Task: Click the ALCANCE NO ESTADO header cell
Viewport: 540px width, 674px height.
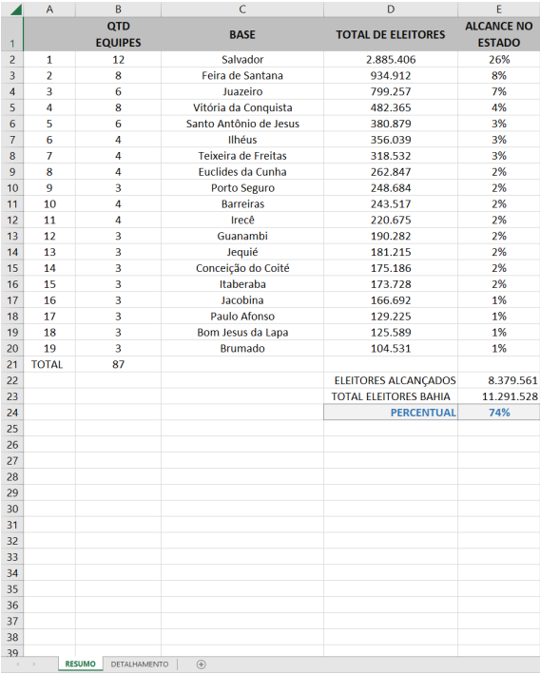Action: pos(499,34)
